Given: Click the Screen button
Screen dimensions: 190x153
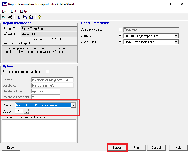Looking at the screenshot, I should coord(117,148).
